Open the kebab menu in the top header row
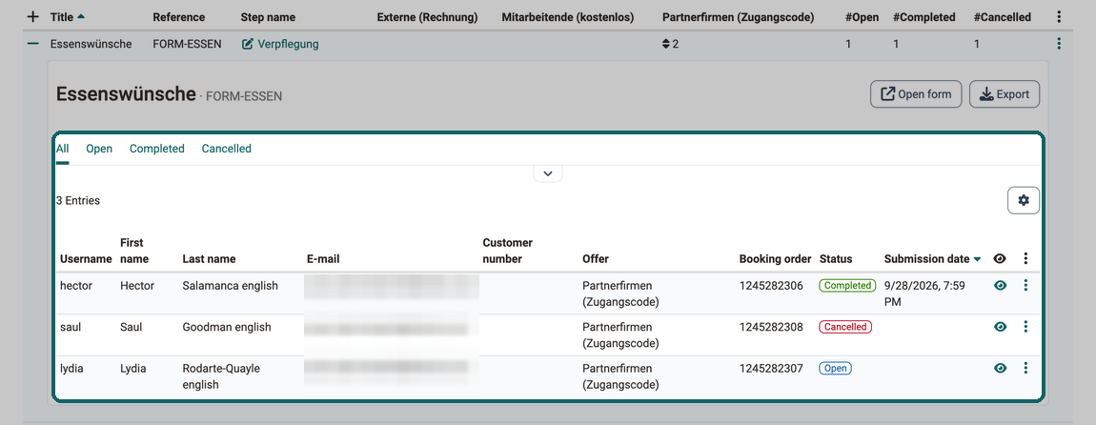The width and height of the screenshot is (1096, 425). click(1058, 17)
